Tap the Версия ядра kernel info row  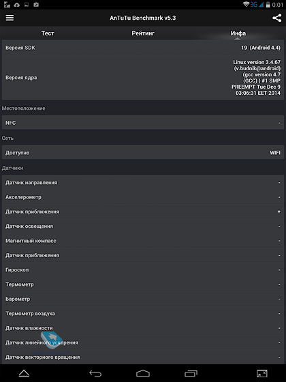143,78
